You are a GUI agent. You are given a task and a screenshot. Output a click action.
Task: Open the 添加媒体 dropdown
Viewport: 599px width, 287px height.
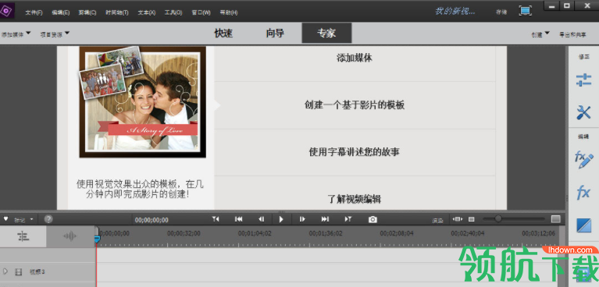pyautogui.click(x=16, y=34)
